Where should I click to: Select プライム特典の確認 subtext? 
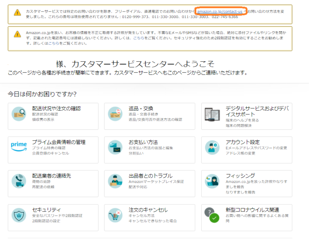coord(49,148)
